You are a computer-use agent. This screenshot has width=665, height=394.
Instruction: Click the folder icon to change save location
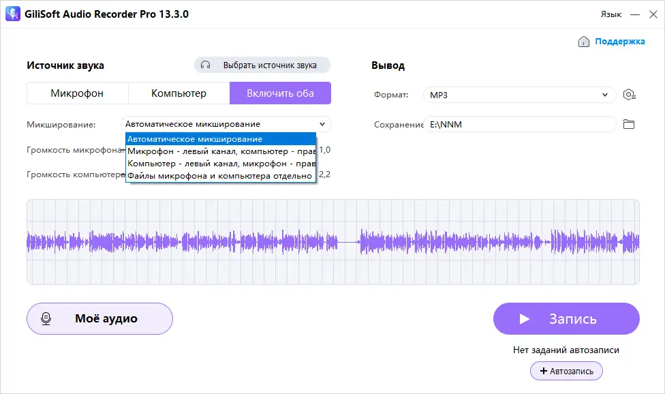click(x=629, y=124)
